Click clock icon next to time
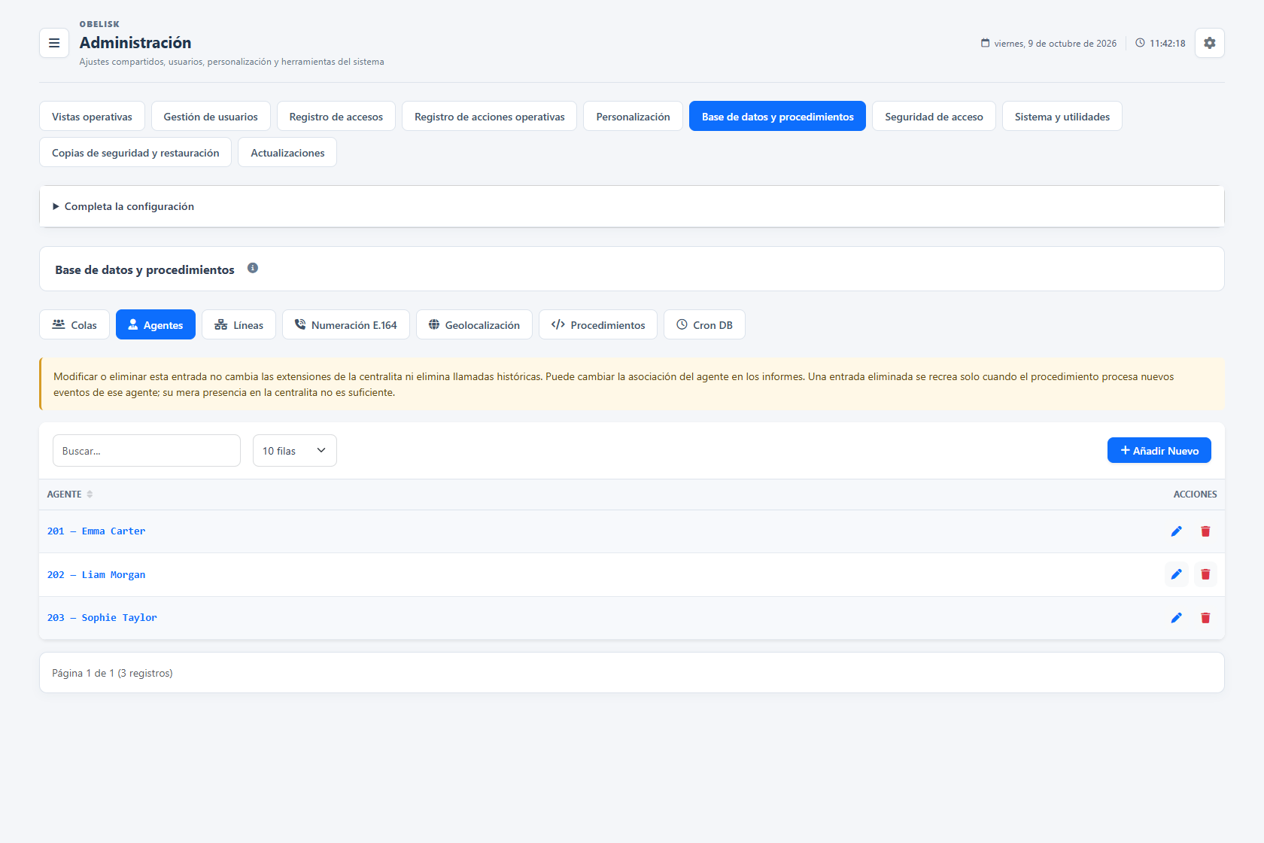The image size is (1264, 843). pos(1140,43)
